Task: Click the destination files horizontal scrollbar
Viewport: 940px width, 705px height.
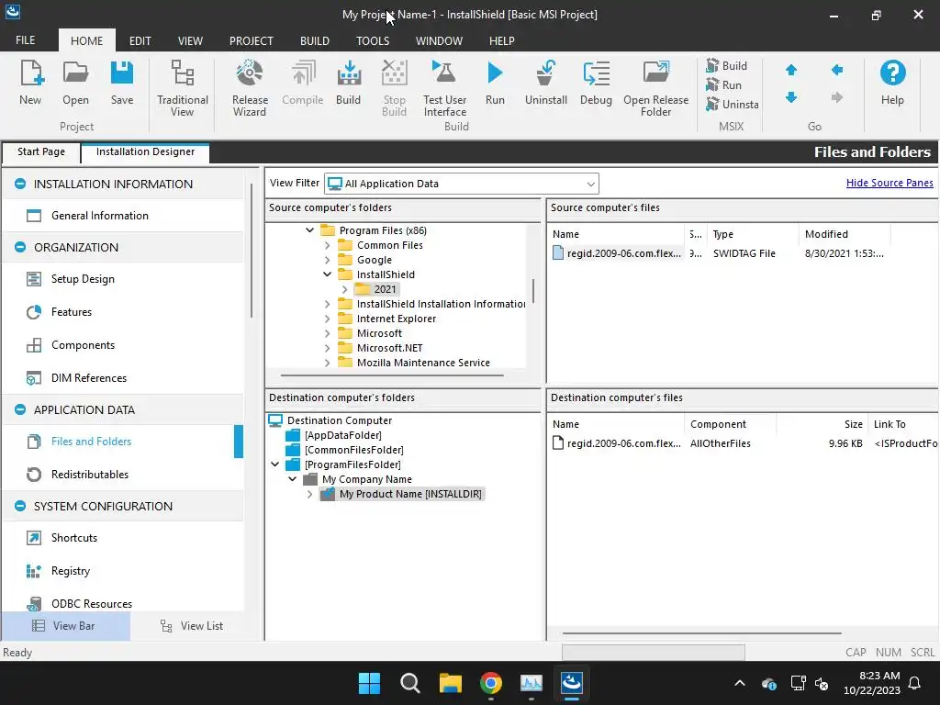Action: pos(702,633)
